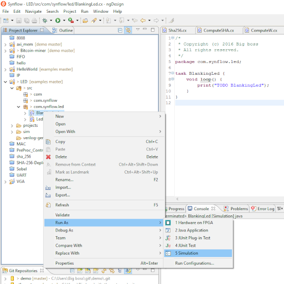Click the green Run toolbar button
The height and width of the screenshot is (284, 284).
coord(57,20)
